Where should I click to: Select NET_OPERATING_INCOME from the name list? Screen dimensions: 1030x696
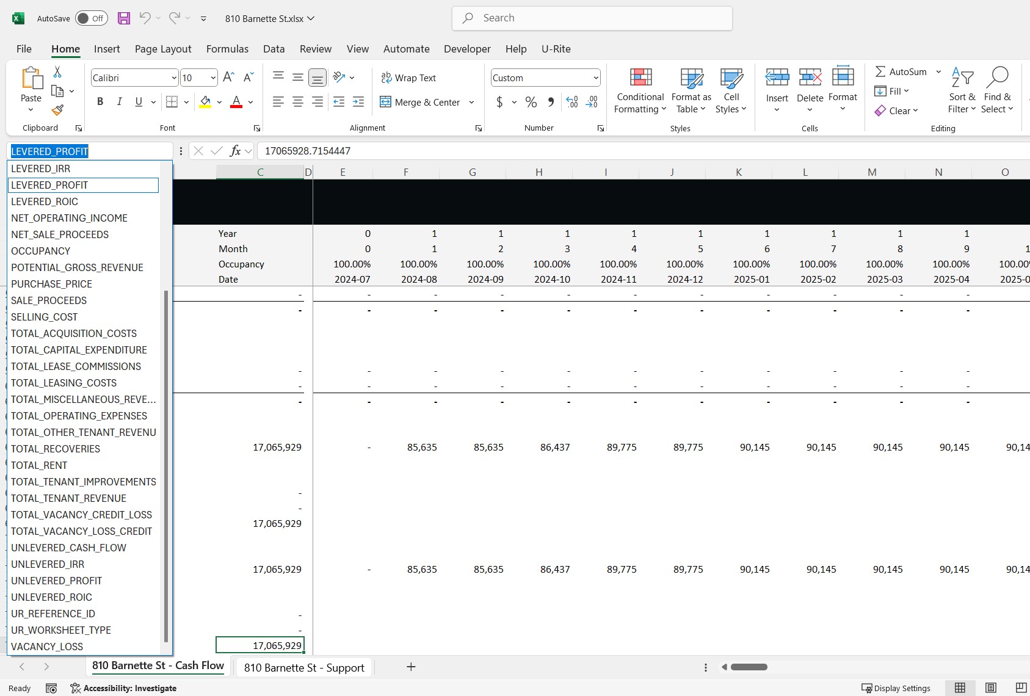(69, 218)
